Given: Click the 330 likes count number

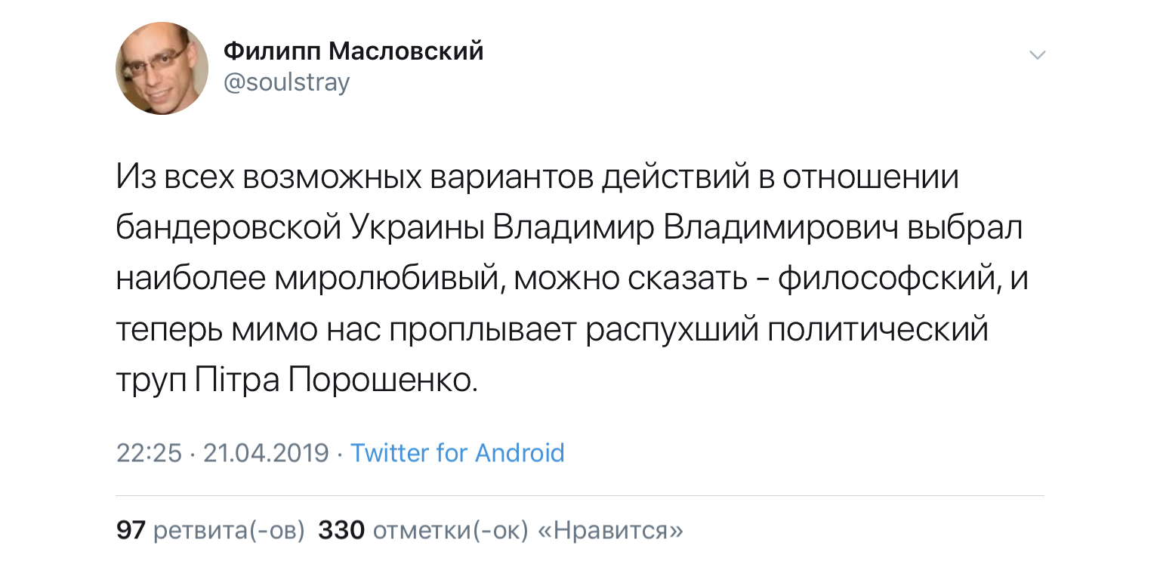Looking at the screenshot, I should [x=341, y=530].
